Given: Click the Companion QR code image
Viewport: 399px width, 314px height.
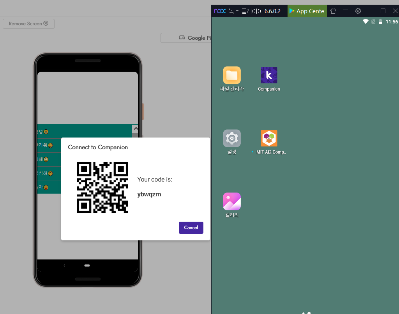Looking at the screenshot, I should pos(102,187).
